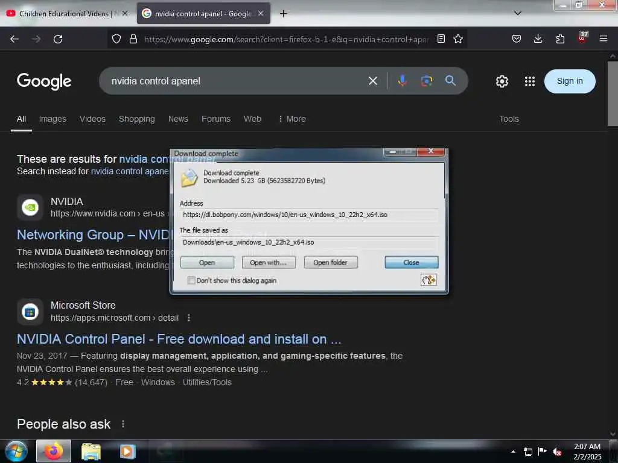Viewport: 618px width, 463px height.
Task: Open Windows Explorer from the taskbar
Action: 91,452
